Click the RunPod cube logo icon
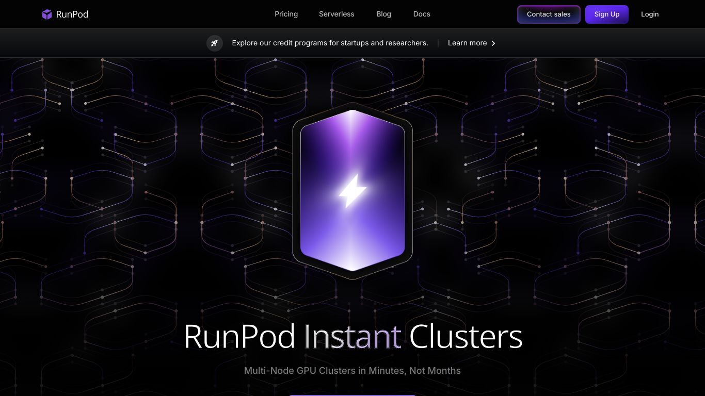Screen dimensions: 705x396 tap(47, 14)
